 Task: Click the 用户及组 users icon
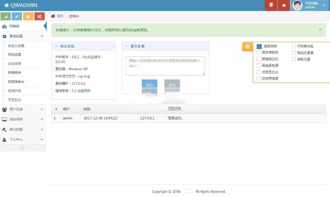pyautogui.click(x=4, y=109)
